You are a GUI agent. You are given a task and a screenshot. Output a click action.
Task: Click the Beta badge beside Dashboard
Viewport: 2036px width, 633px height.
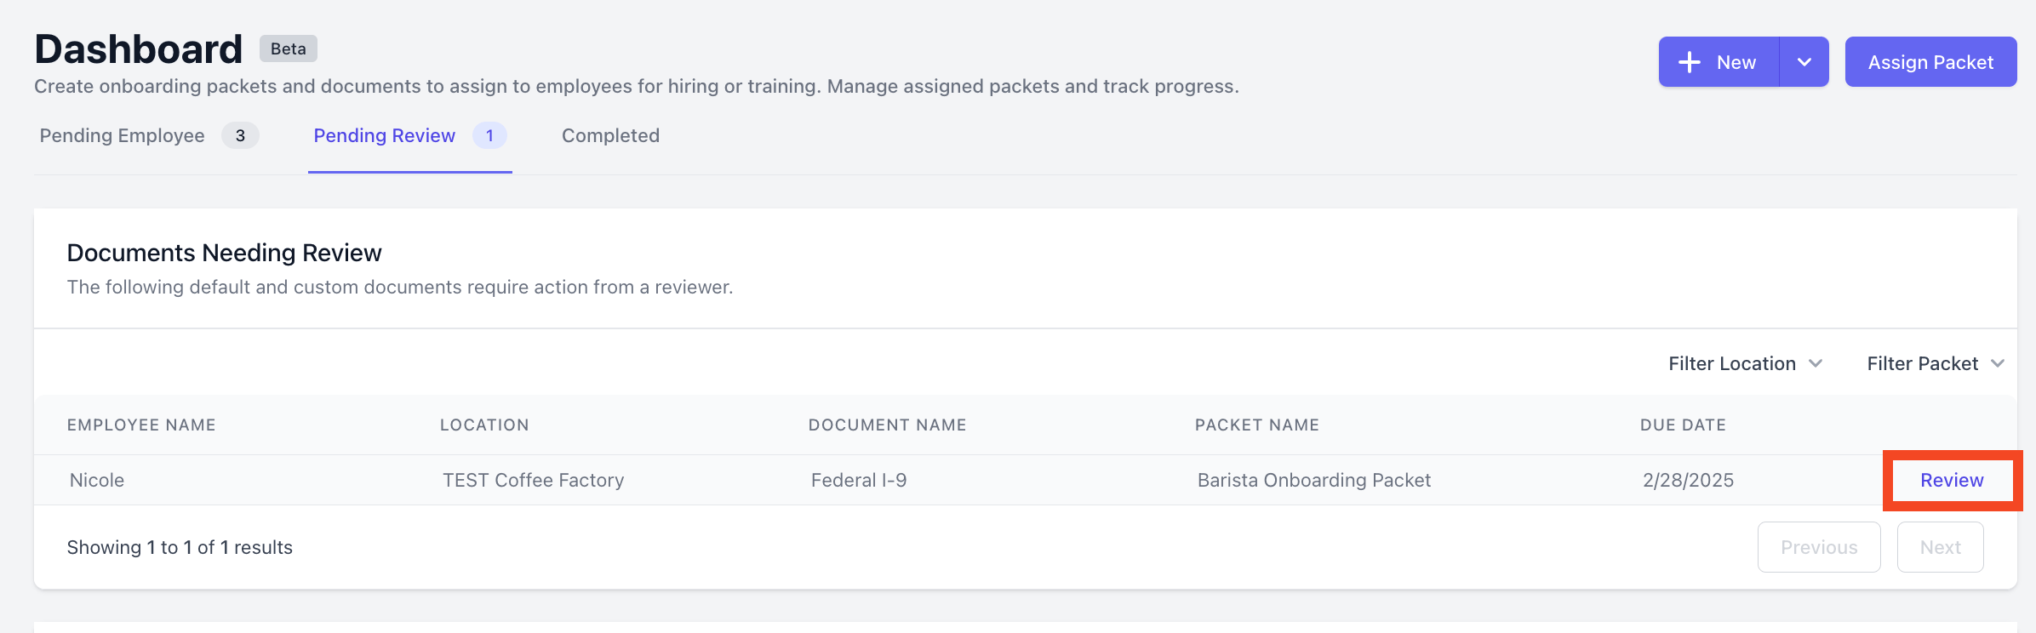click(289, 48)
